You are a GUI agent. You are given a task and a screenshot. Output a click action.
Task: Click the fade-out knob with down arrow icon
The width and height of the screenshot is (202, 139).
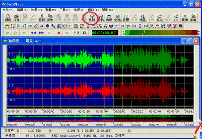point(134,26)
